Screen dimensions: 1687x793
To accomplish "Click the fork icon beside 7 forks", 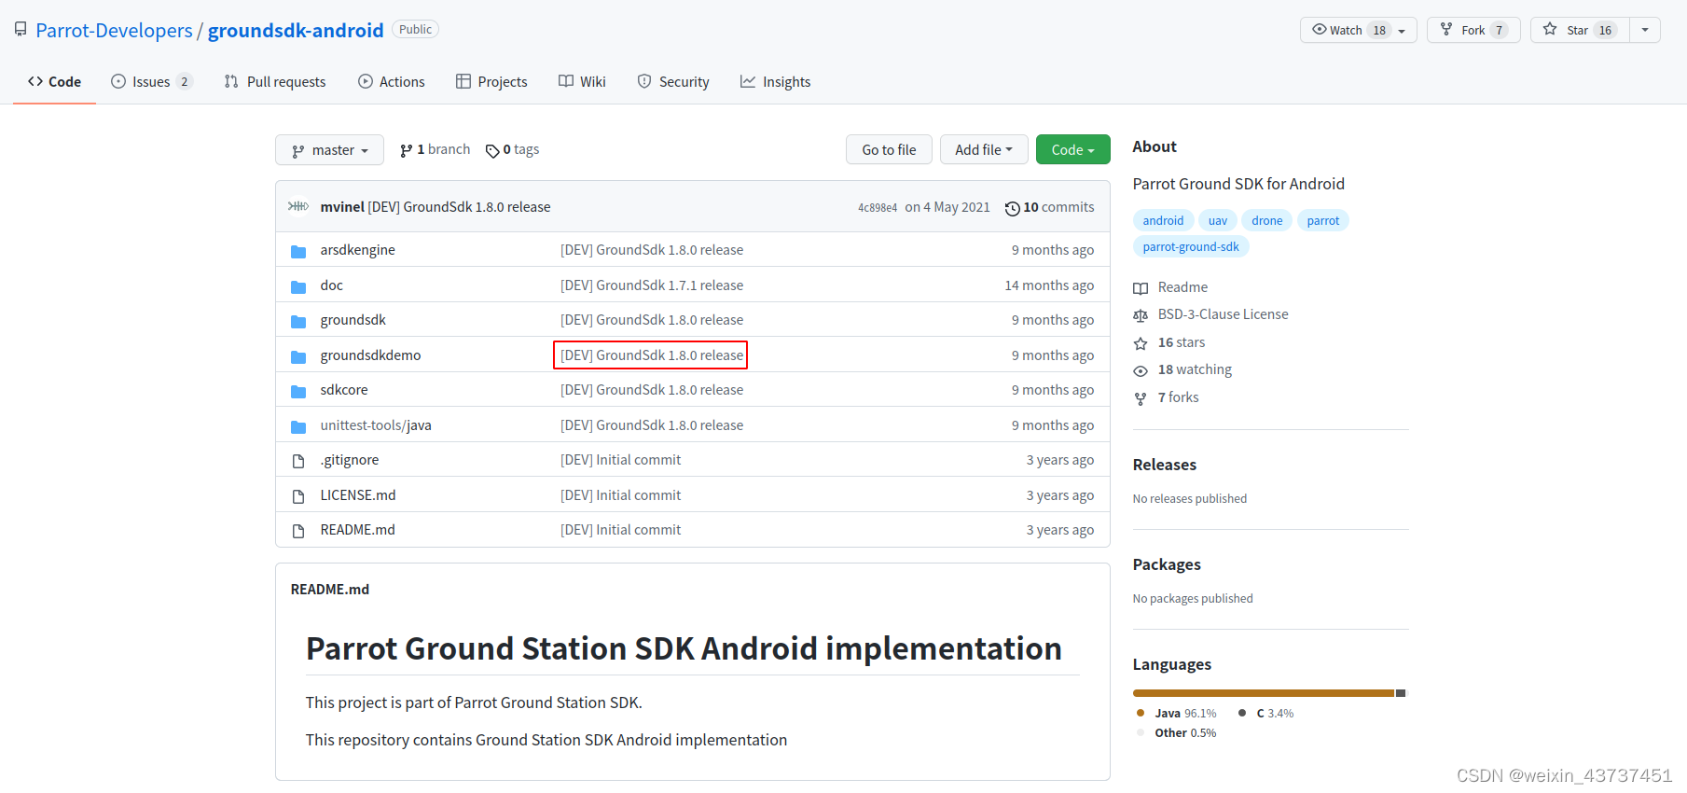I will click(1141, 398).
